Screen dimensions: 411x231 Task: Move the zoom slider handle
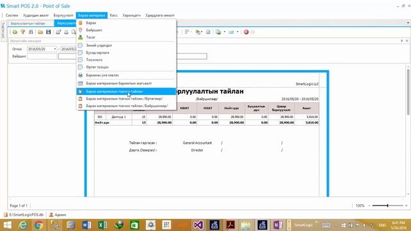387,205
